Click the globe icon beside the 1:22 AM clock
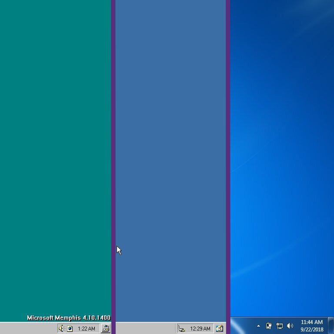 [70, 328]
